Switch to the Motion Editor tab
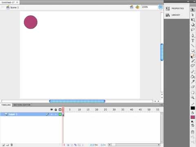 click(22, 105)
